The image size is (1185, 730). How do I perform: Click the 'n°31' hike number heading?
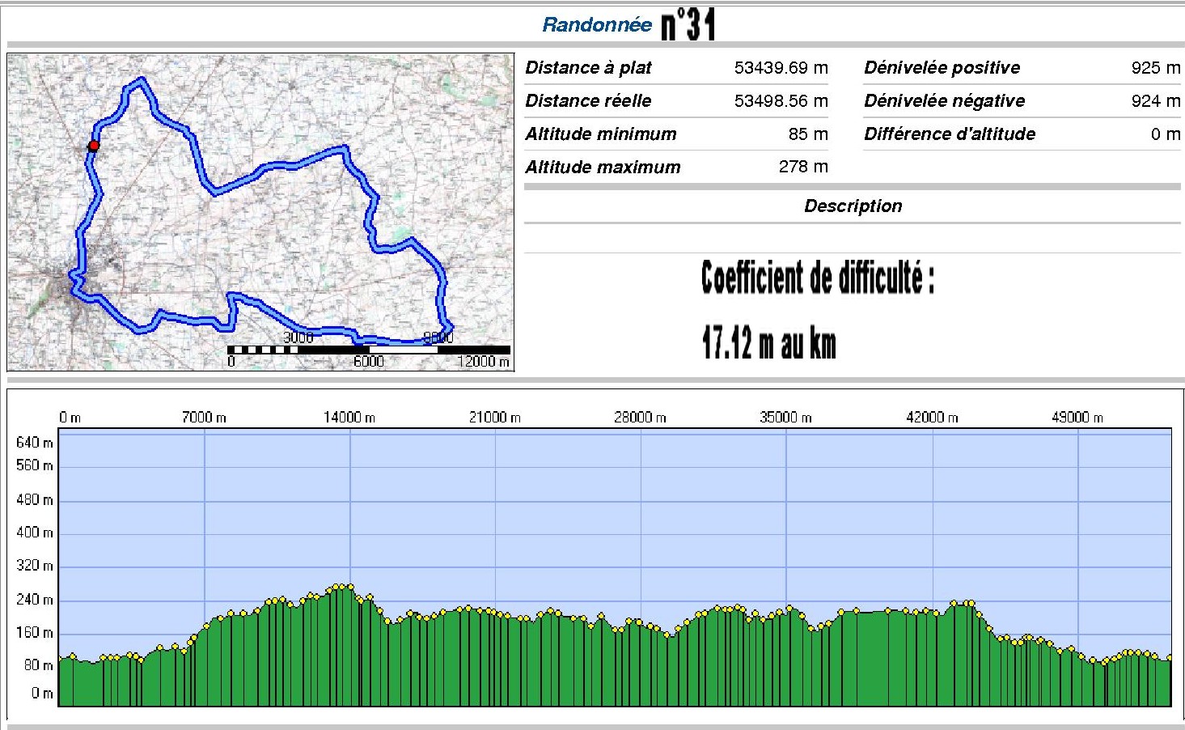click(x=688, y=24)
